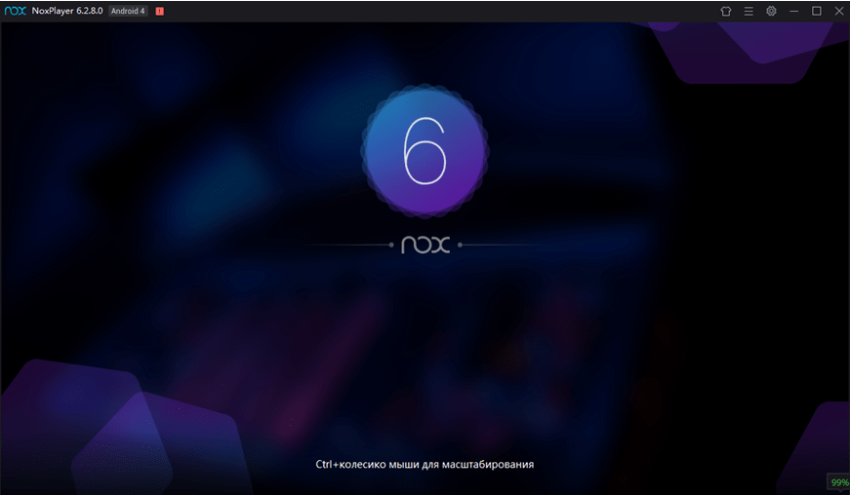Open system settings via gear icon
Viewport: 850px width, 495px height.
tap(771, 11)
